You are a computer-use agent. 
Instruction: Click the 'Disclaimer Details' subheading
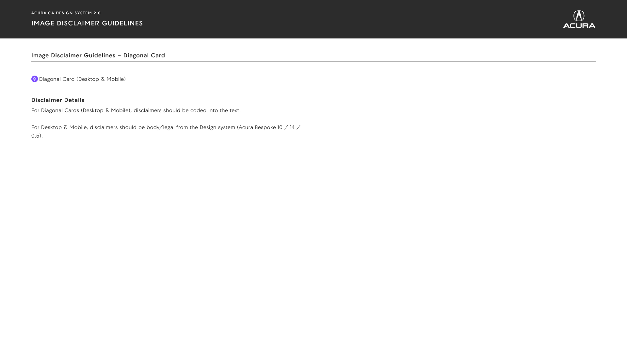[x=58, y=100]
